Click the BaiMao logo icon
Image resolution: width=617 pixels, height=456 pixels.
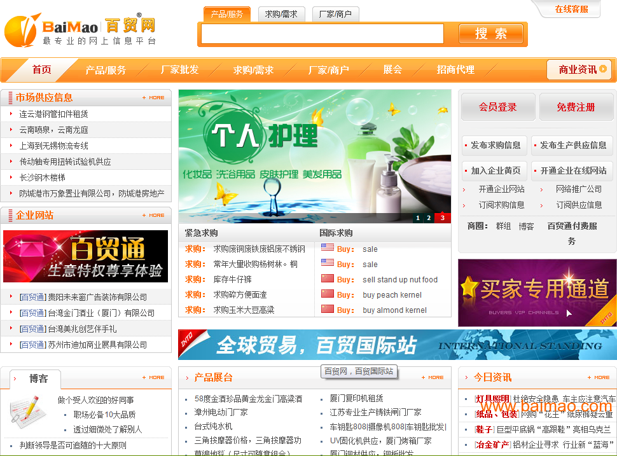(22, 30)
